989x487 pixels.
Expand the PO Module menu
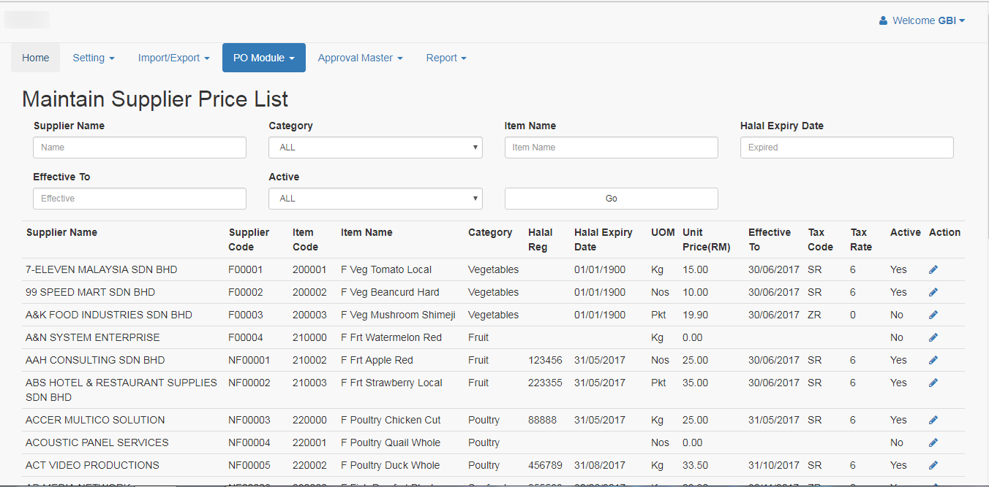264,58
